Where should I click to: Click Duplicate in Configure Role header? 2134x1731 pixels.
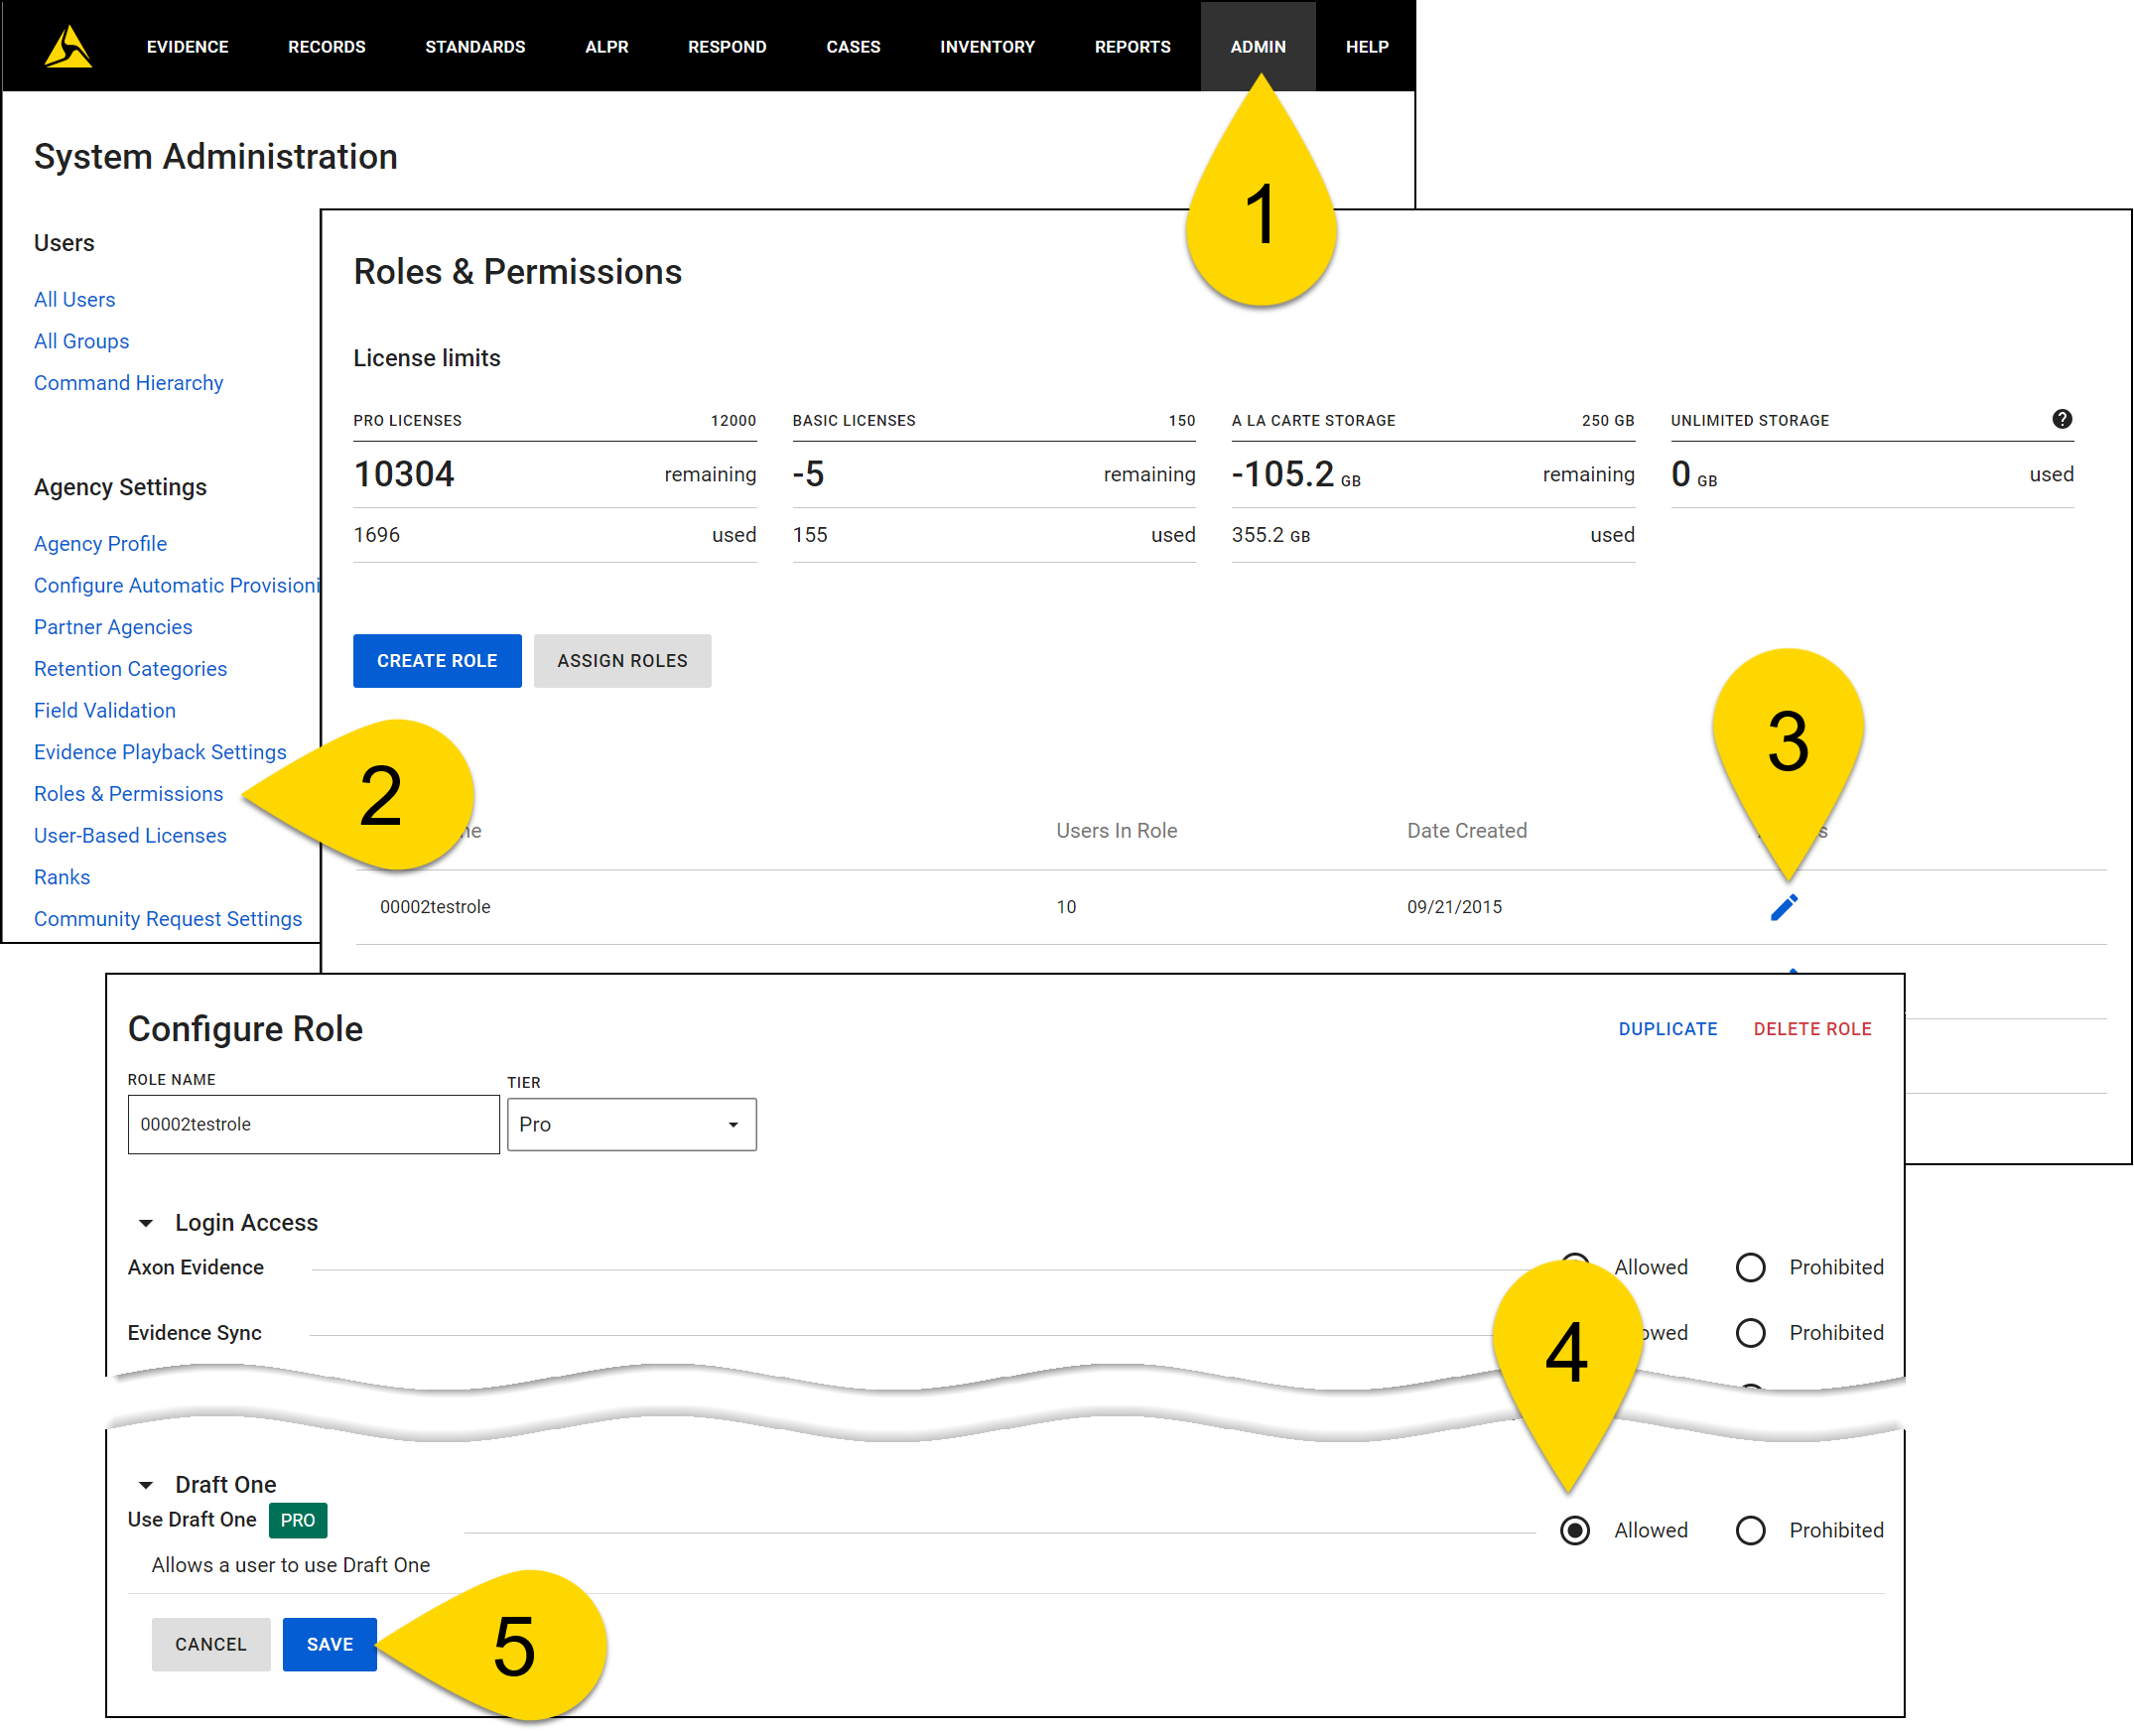coord(1667,1028)
